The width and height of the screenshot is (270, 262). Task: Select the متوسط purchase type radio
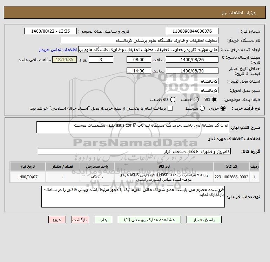(202, 108)
